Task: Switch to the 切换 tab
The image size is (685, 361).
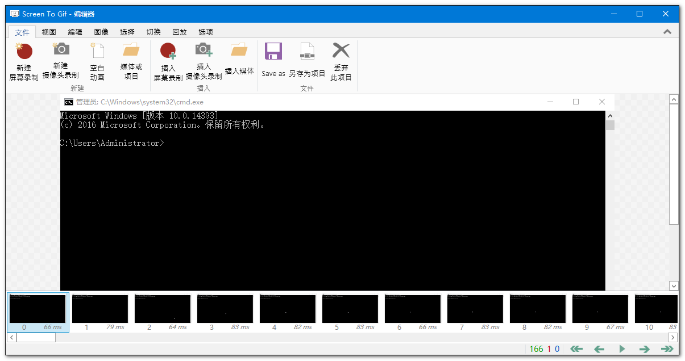Action: point(153,32)
